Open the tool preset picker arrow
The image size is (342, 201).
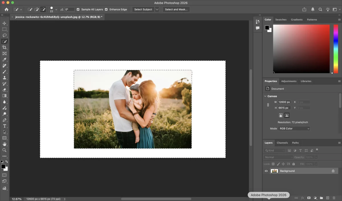point(21,9)
